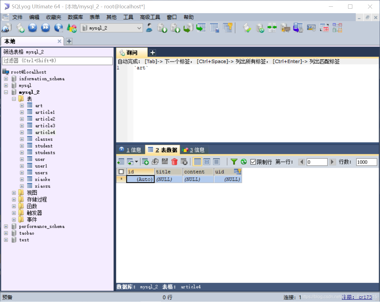Image resolution: width=380 pixels, height=302 pixels.
Task: Open the 数据库 menu
Action: [x=75, y=17]
